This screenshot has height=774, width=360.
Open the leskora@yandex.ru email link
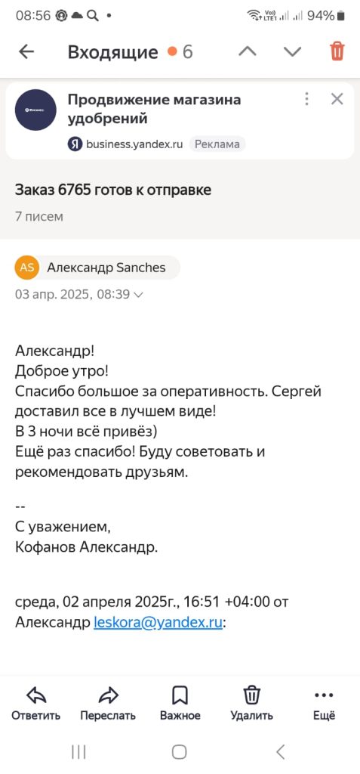158,623
